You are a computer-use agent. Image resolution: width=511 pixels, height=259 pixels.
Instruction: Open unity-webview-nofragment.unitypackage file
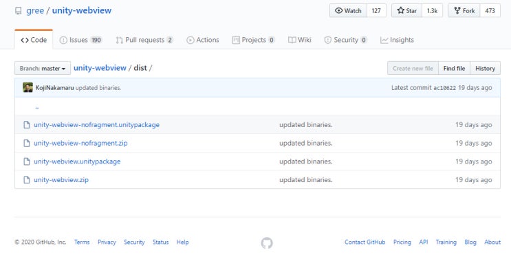point(97,125)
